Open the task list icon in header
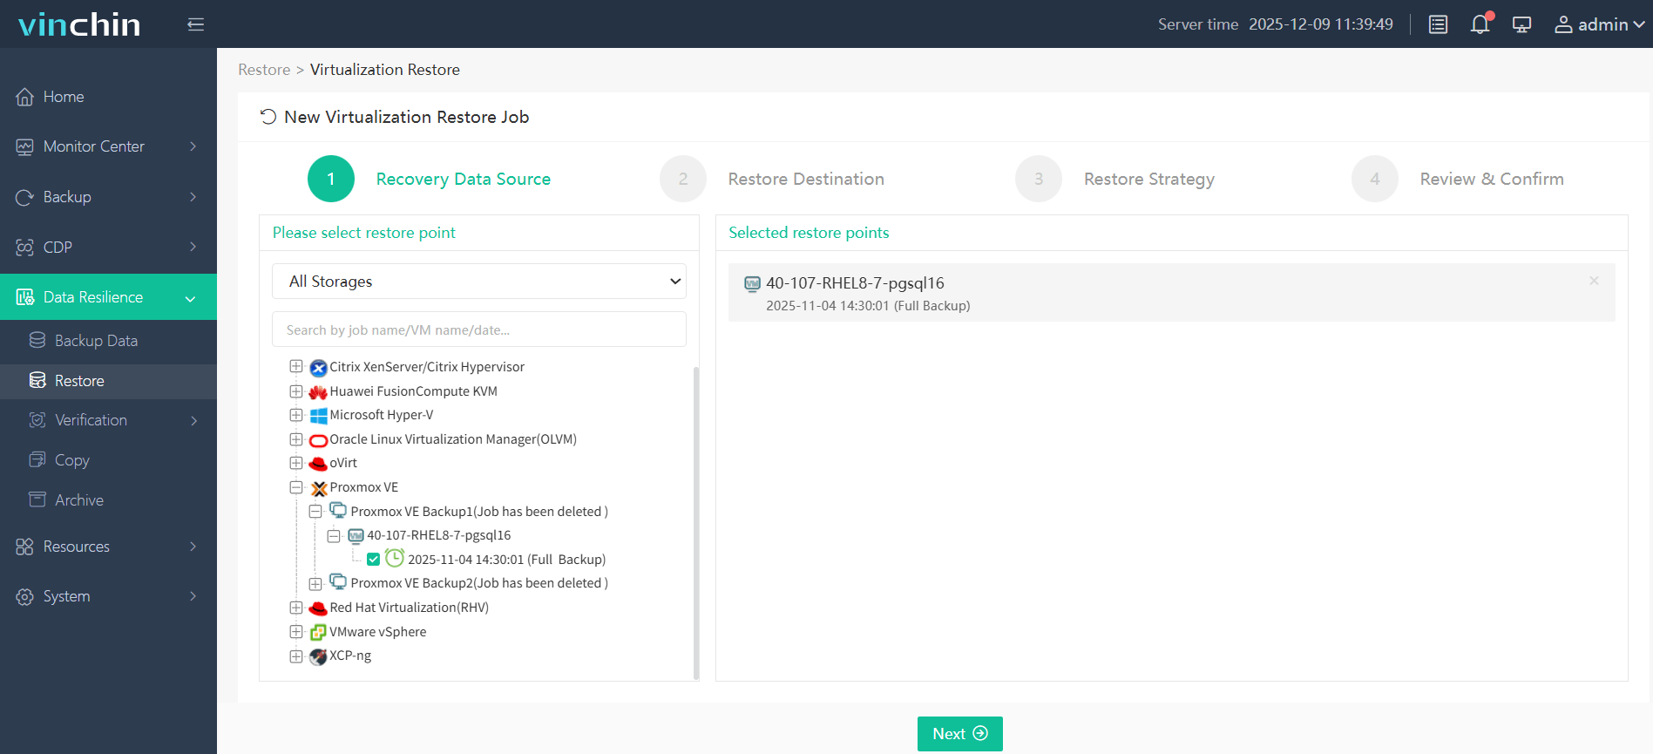1653x754 pixels. pos(1438,24)
